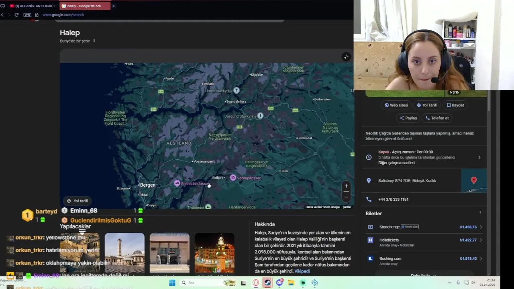This screenshot has height=289, width=514.
Task: Open a new browser tab with plus
Action: click(114, 6)
